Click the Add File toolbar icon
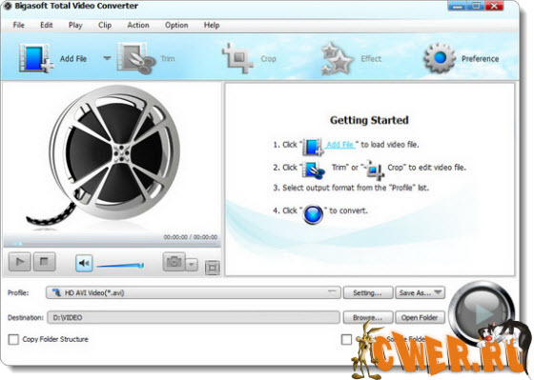 (x=36, y=58)
